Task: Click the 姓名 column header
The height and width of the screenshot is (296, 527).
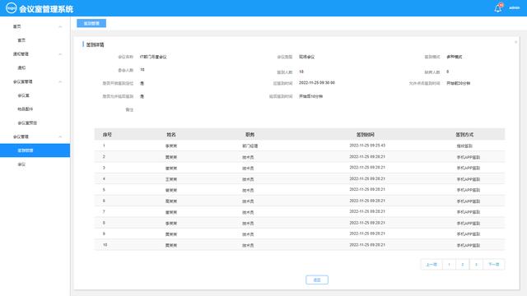Action: (171, 135)
